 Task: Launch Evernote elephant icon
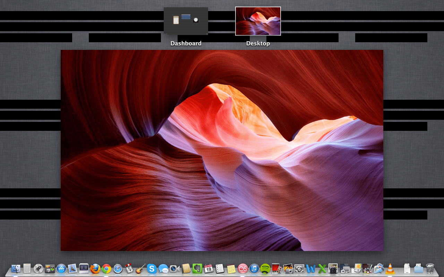pos(197,268)
